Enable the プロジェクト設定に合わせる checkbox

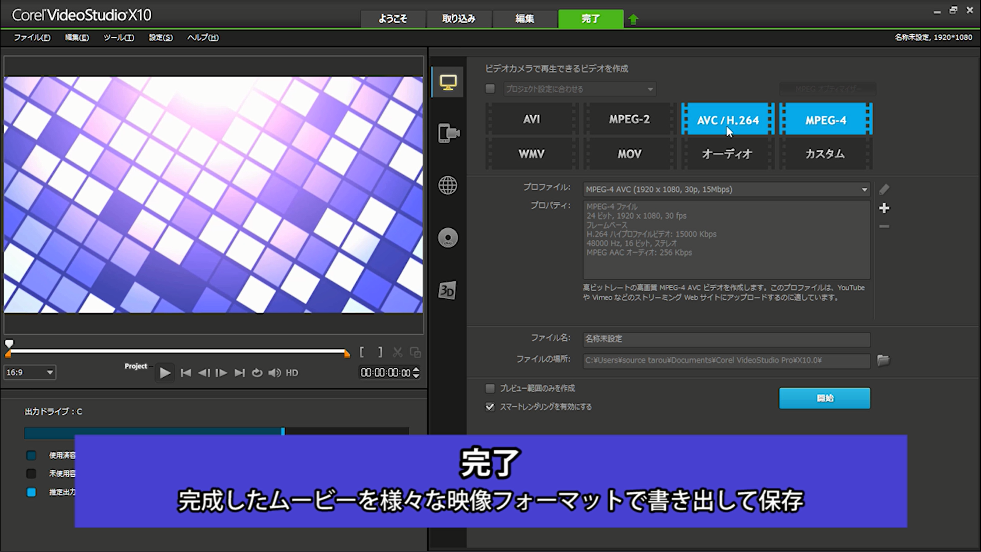[x=490, y=89]
